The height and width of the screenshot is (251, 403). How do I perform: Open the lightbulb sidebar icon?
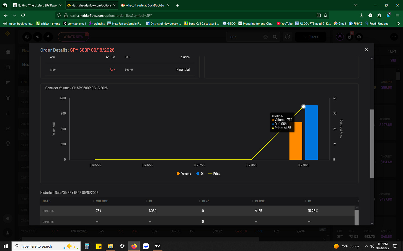point(8,144)
